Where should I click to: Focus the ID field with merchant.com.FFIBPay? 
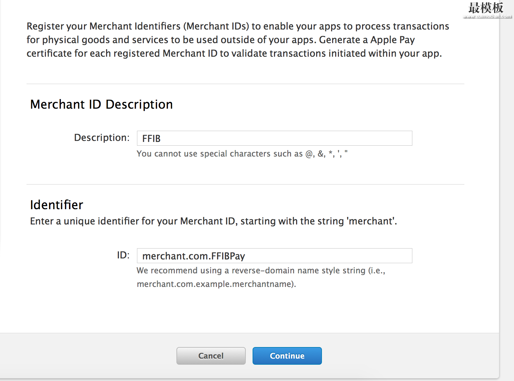click(x=274, y=256)
